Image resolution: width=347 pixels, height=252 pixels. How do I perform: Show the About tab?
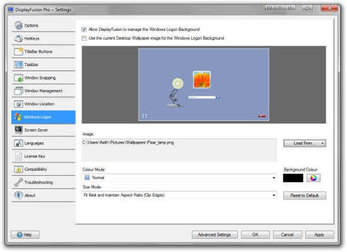point(44,195)
